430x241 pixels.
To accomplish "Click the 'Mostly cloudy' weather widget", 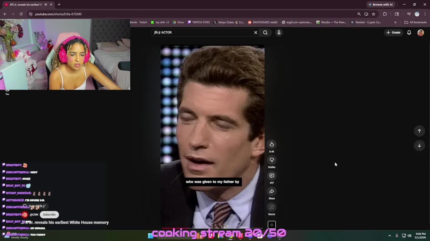I will click(17, 236).
